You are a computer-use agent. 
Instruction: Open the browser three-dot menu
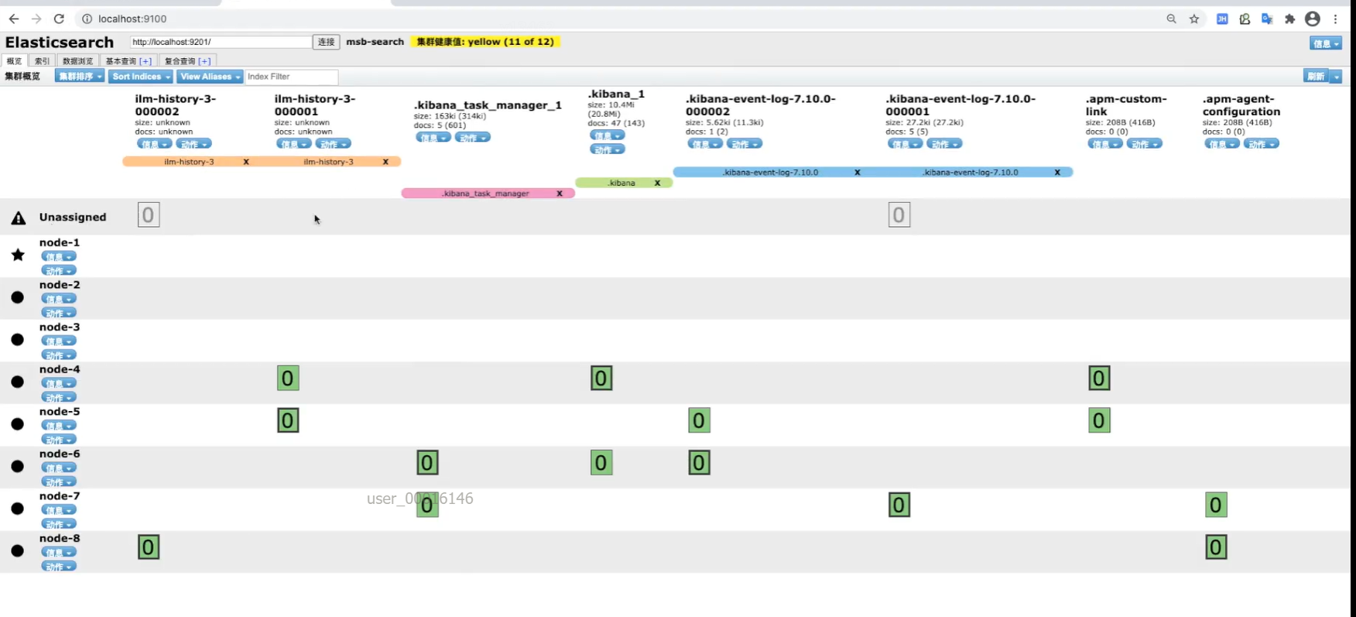coord(1335,19)
